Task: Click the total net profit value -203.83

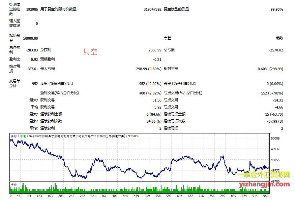Action: [x=32, y=50]
